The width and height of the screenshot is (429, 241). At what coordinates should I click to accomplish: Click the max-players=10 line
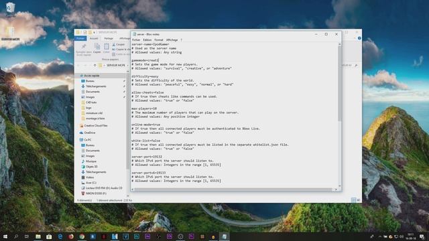144,108
